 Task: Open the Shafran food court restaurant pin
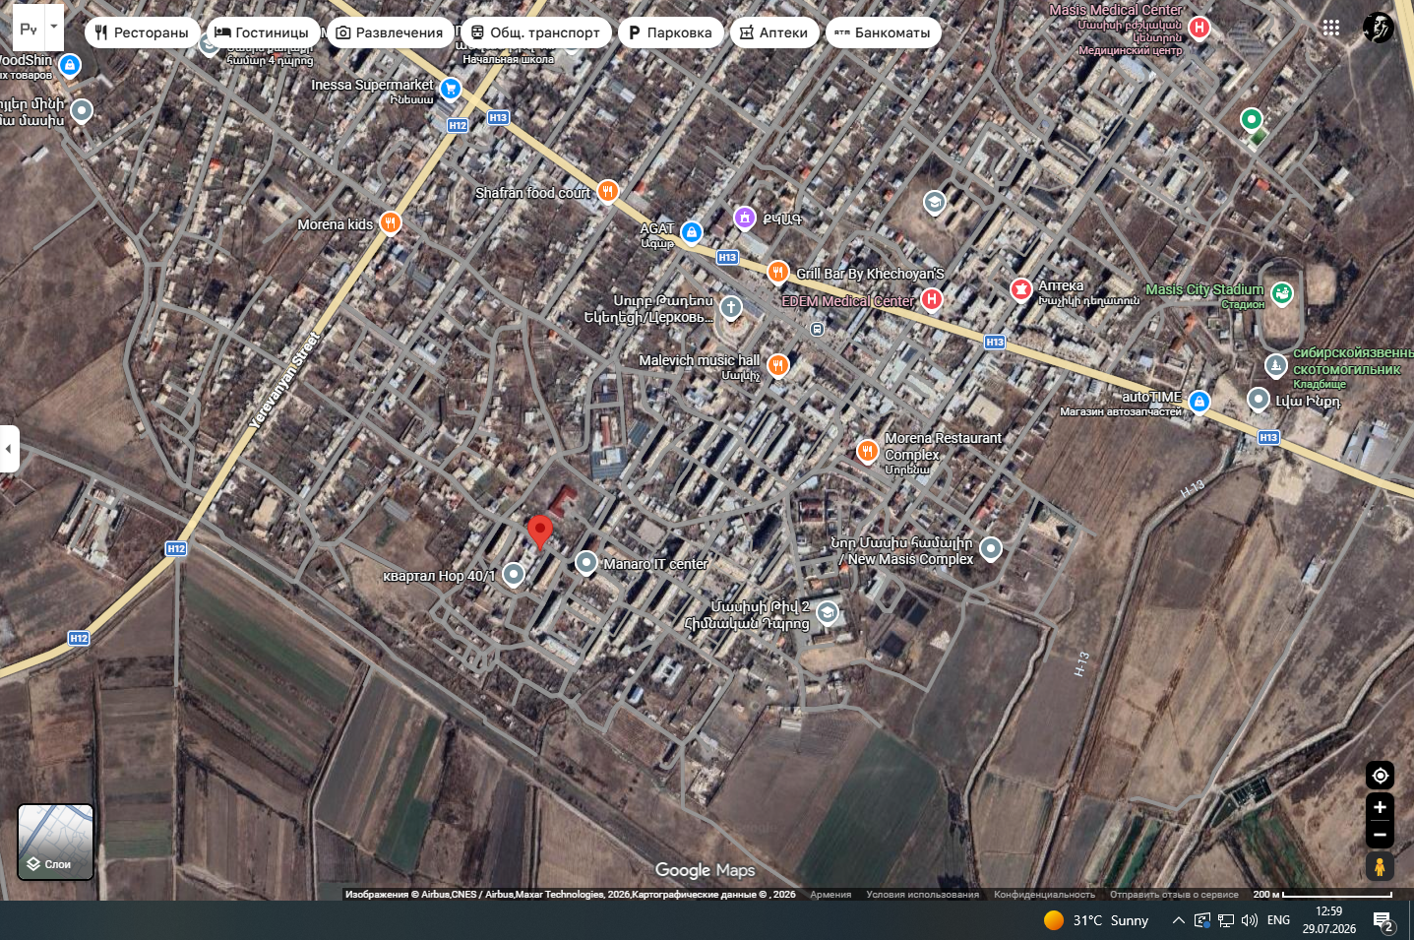[608, 191]
